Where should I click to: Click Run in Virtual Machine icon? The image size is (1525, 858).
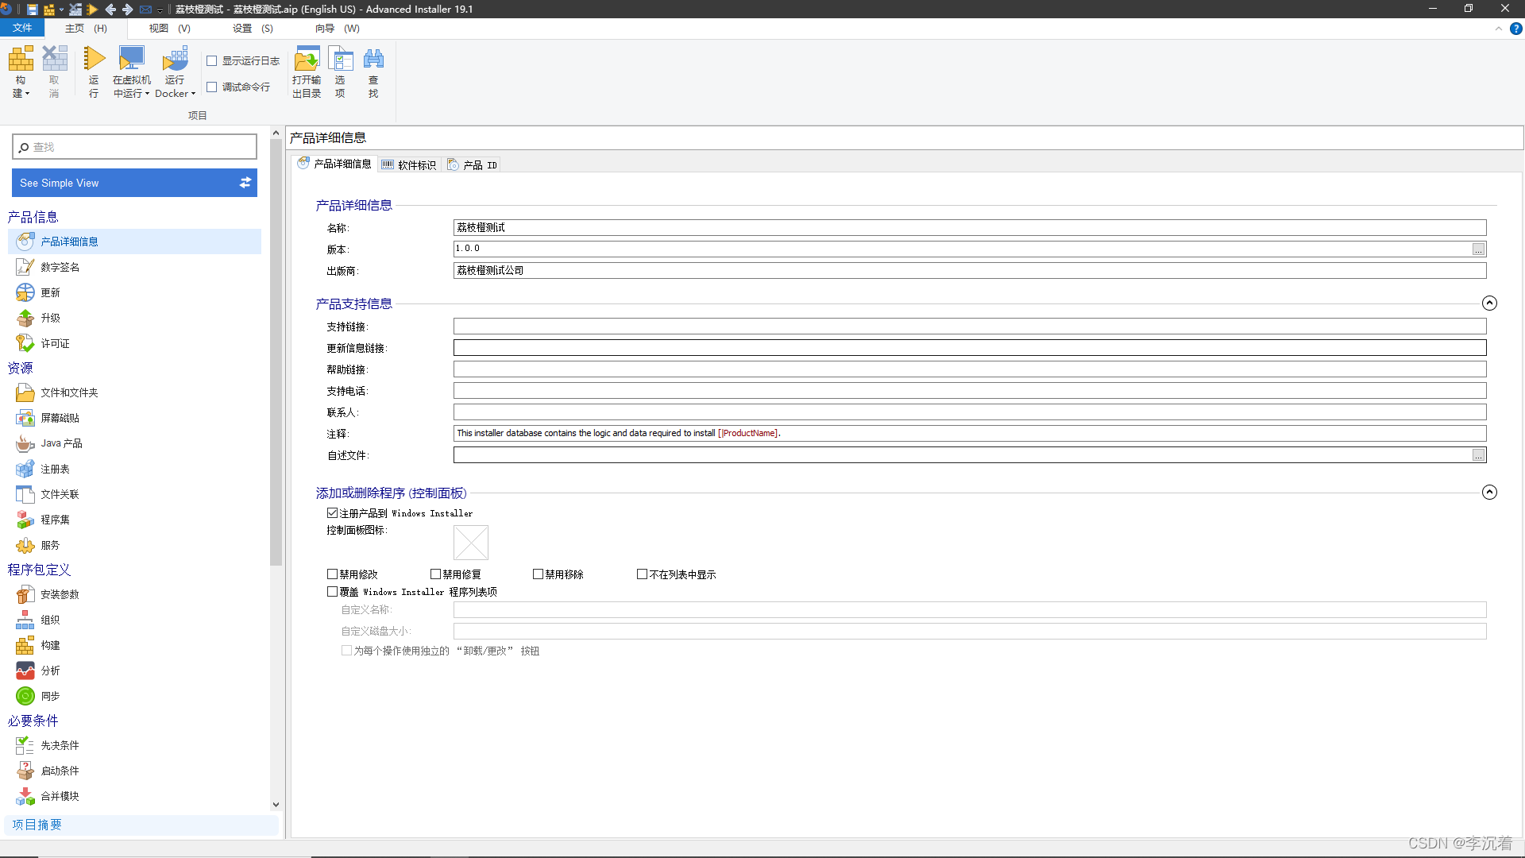131,60
